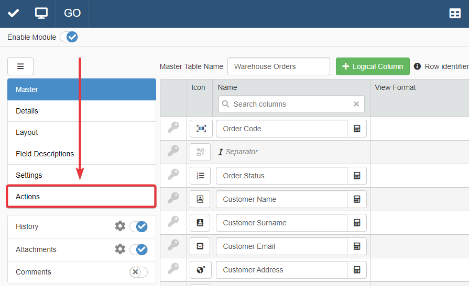The image size is (469, 286).
Task: Open the monitor preview icon
Action: [x=41, y=13]
